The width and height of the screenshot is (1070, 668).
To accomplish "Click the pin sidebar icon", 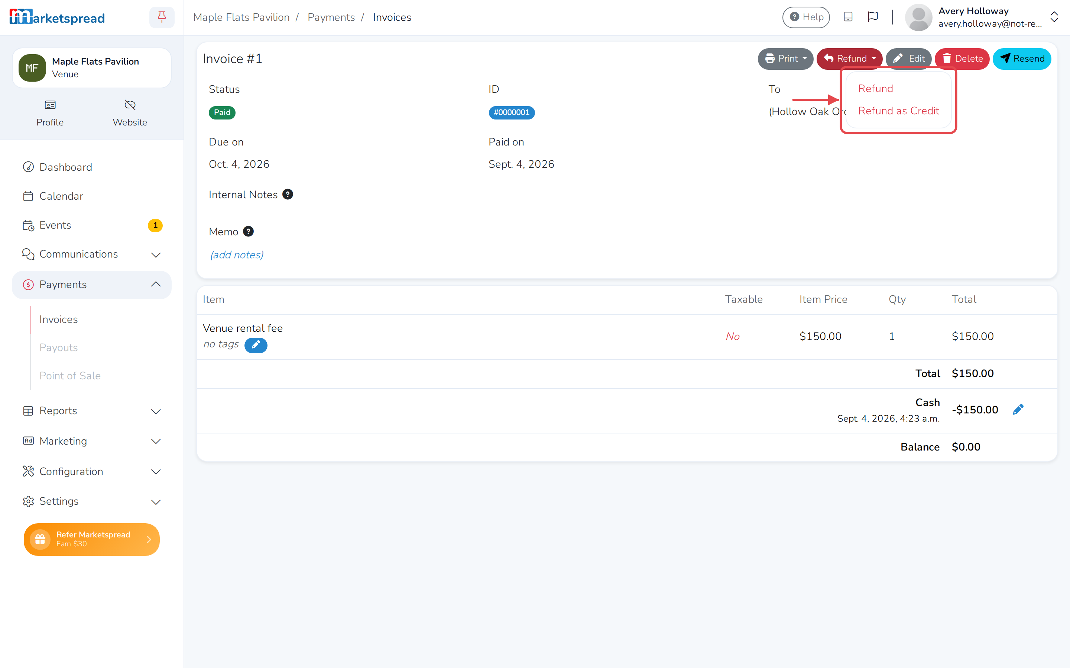I will click(162, 17).
